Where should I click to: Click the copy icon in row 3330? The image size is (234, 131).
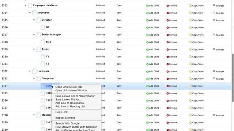[x=190, y=130]
